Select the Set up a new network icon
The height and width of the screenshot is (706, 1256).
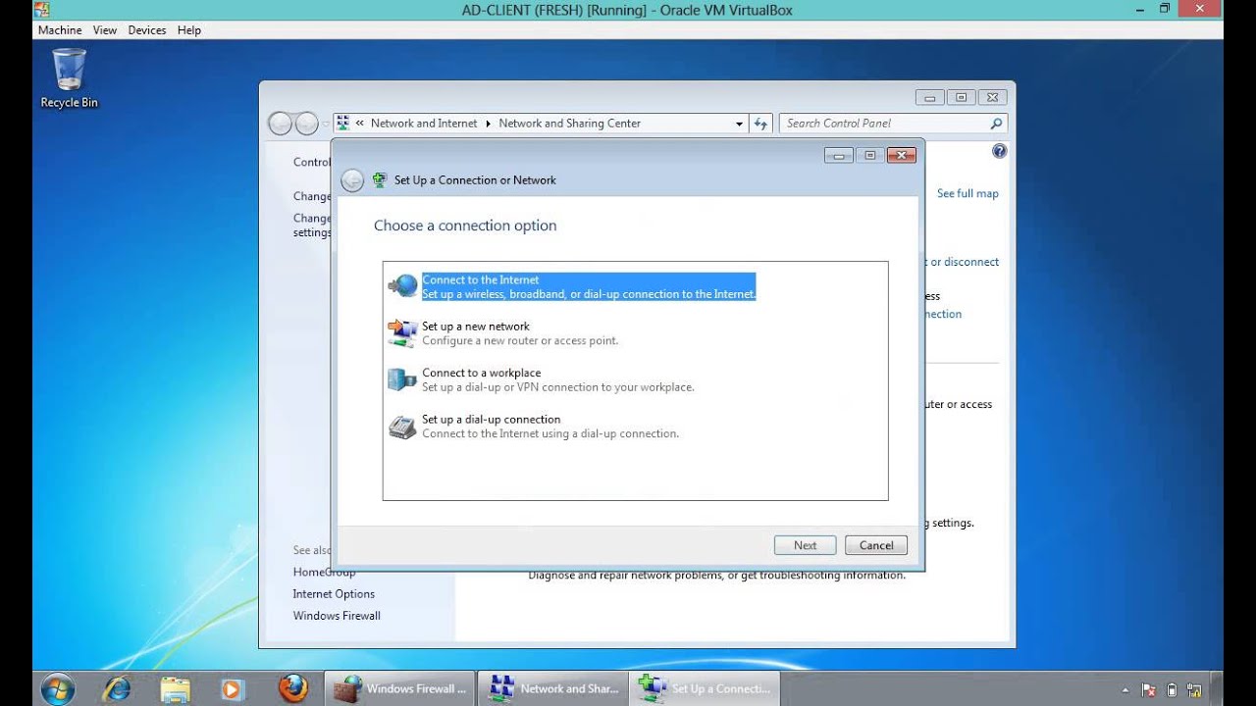point(402,333)
